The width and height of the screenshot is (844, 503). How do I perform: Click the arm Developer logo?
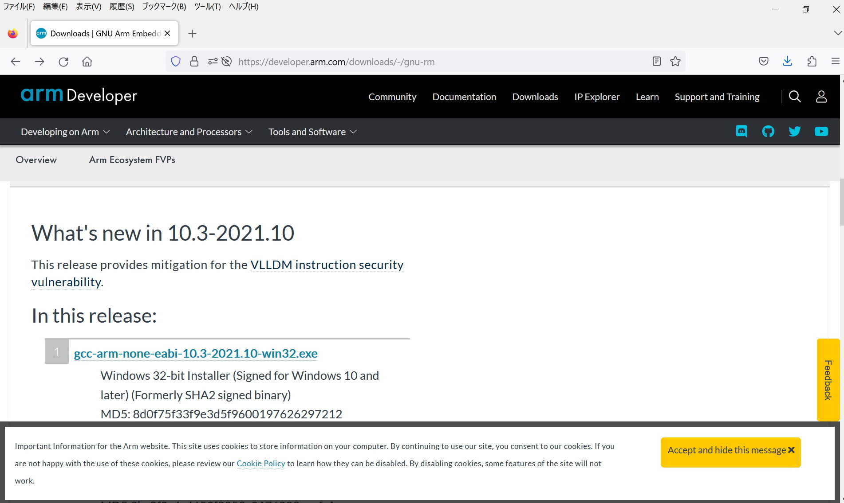coord(79,95)
